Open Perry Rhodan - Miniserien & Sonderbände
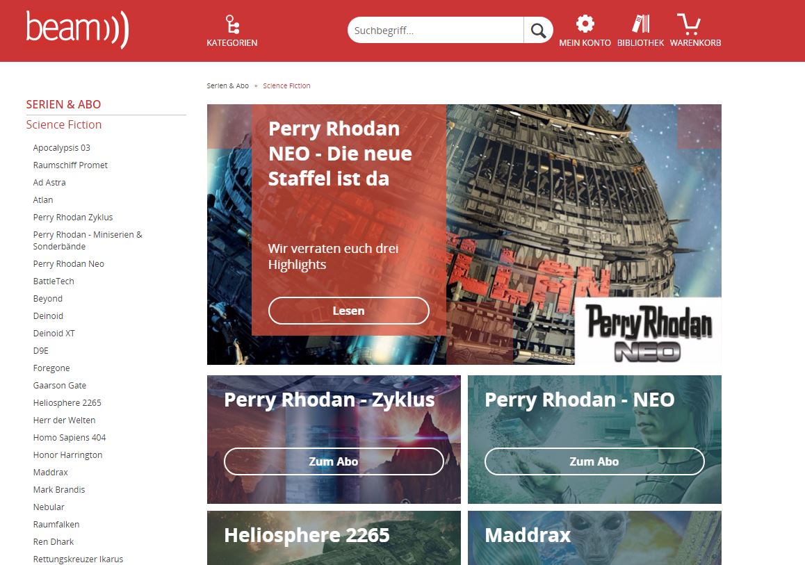Screen dimensions: 805x565 click(x=88, y=240)
